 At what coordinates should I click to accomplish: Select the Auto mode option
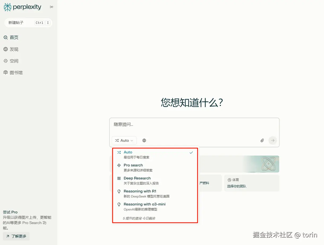155,154
